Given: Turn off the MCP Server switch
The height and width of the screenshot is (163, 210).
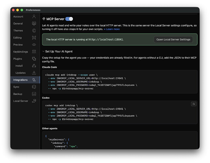Looking at the screenshot, I should (69, 19).
